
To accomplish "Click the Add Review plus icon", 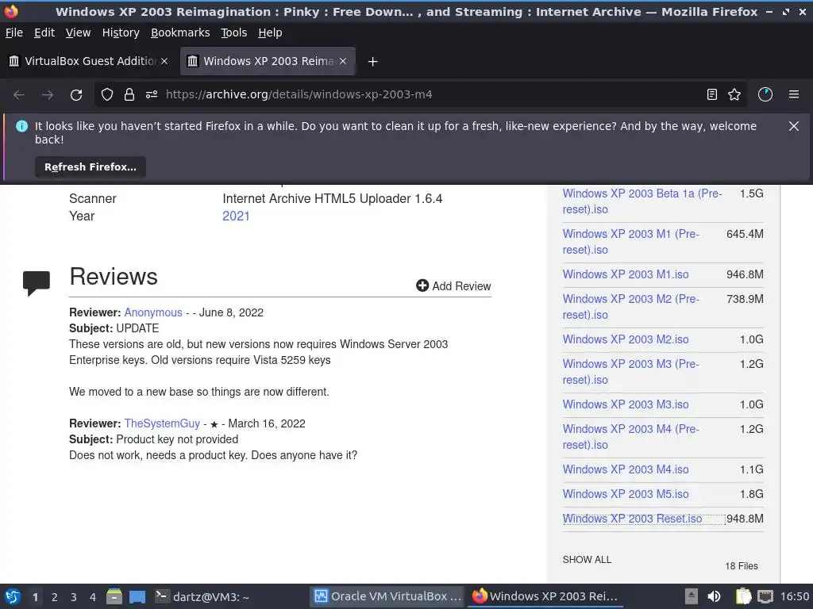I will 422,285.
